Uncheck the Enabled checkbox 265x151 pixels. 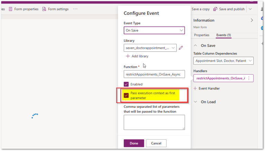[126, 84]
